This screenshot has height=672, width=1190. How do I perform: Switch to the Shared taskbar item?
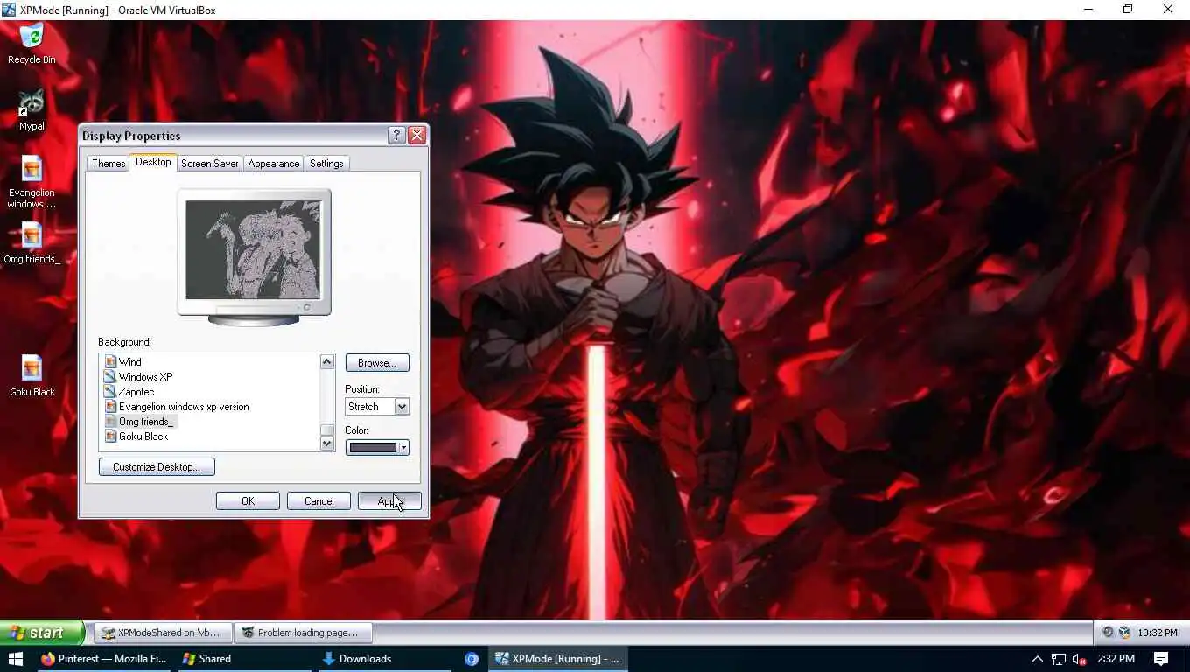coord(245,659)
